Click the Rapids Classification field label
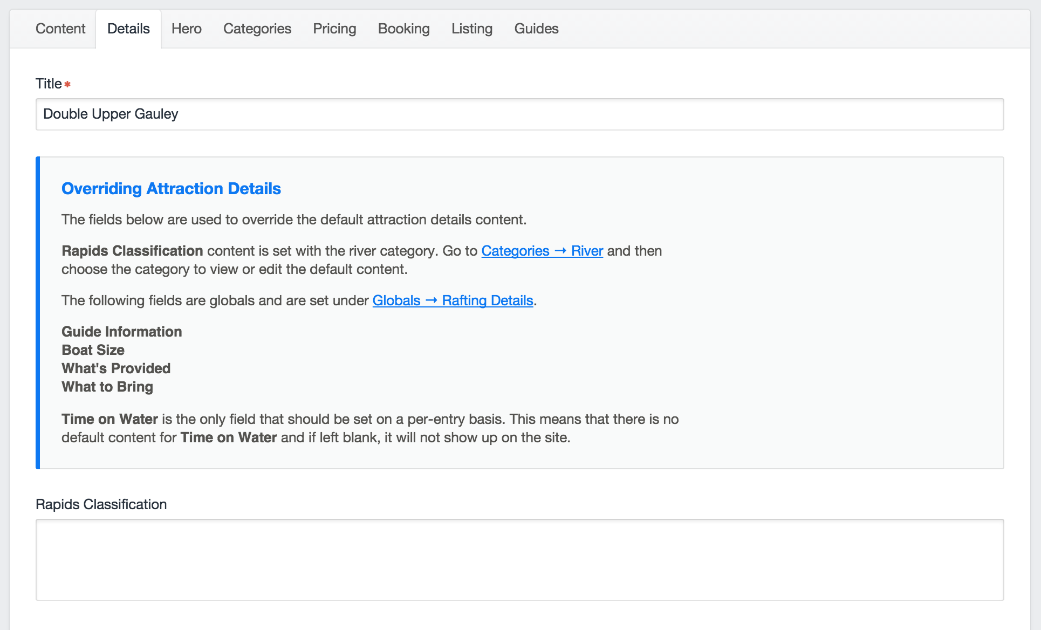This screenshot has height=630, width=1041. [101, 504]
